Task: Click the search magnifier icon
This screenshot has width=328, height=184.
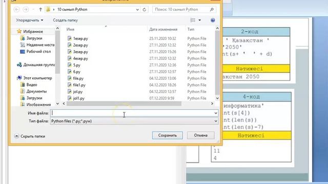Action: click(212, 9)
